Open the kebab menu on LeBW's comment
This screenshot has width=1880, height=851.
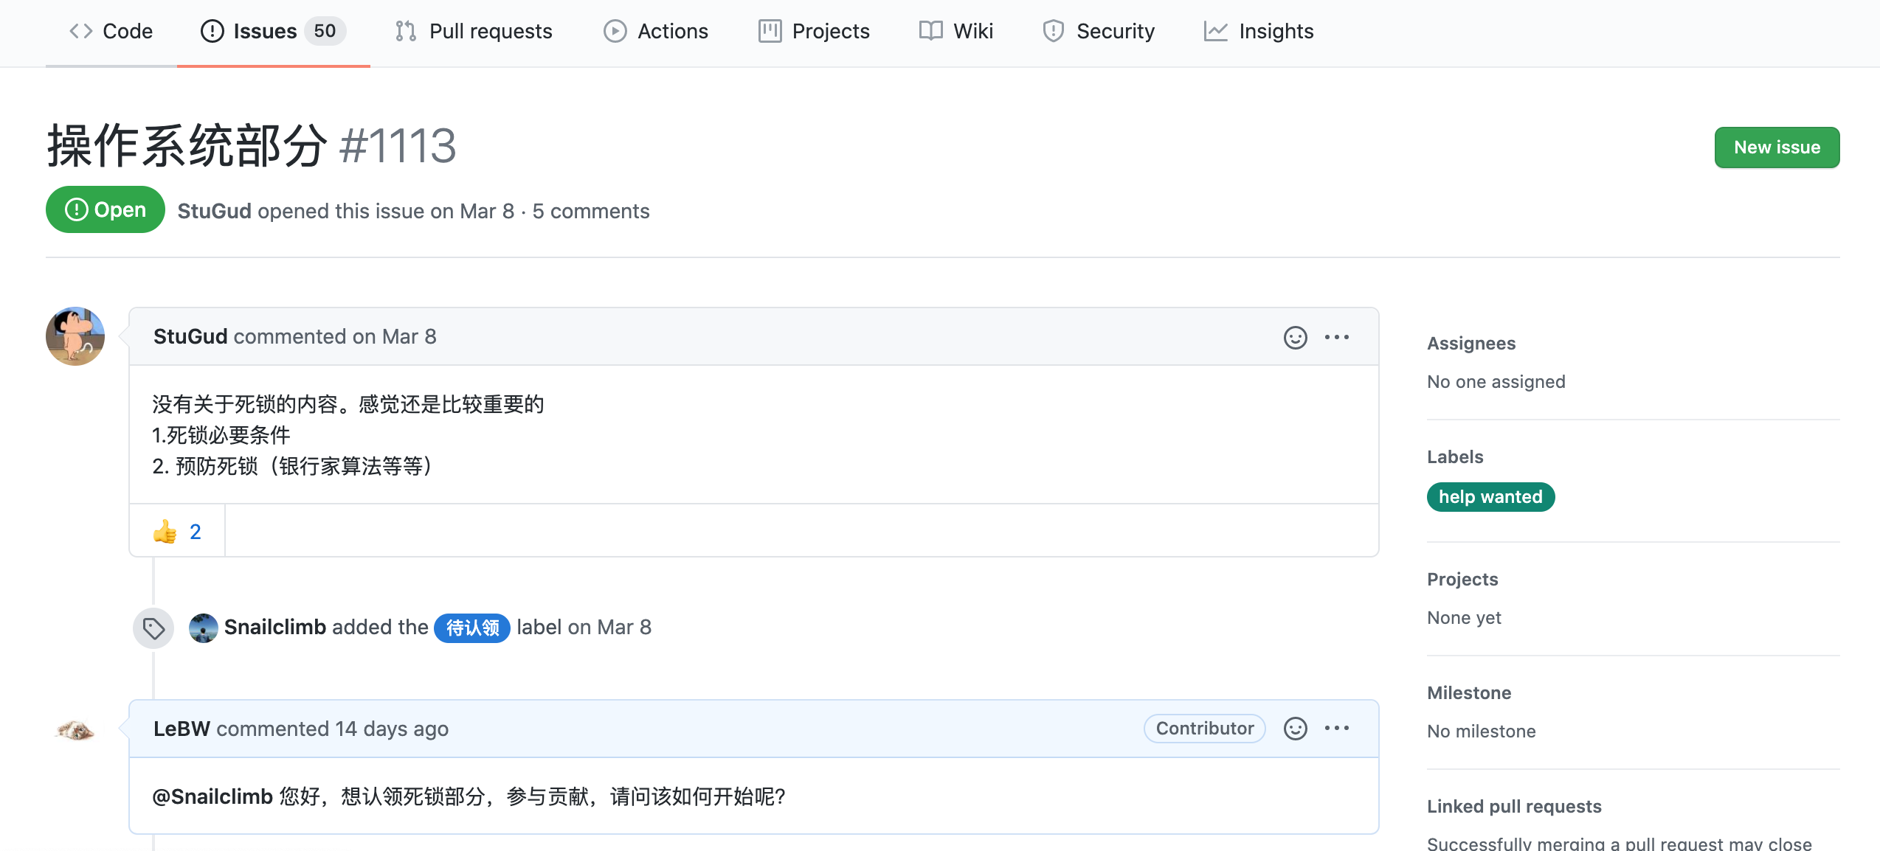click(1338, 728)
